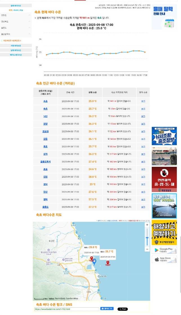
Task: Click the blue location pin on the map
Action: [x=94, y=262]
